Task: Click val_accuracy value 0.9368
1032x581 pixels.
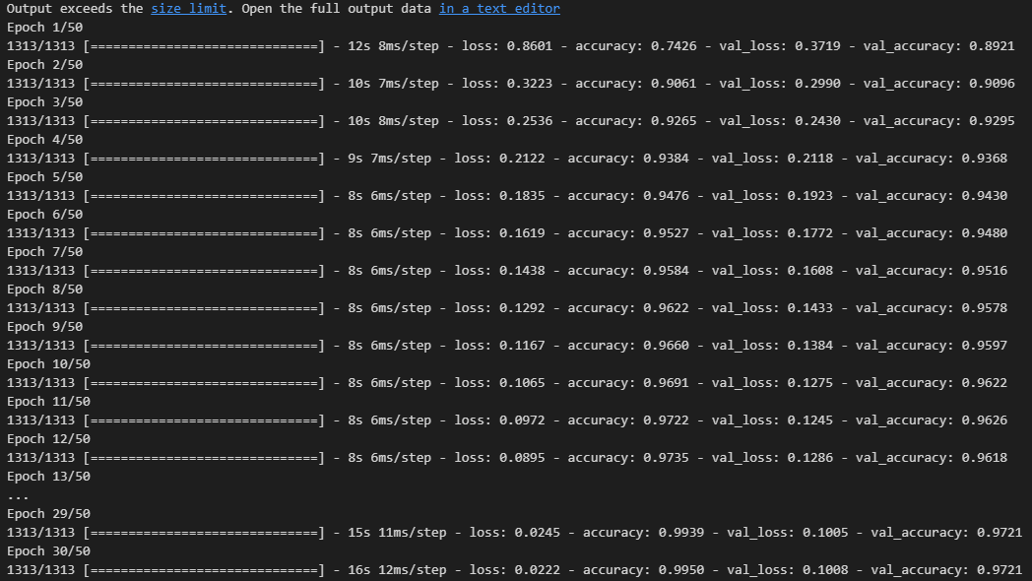Action: (985, 159)
